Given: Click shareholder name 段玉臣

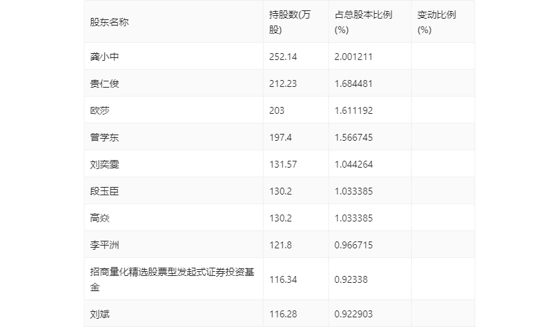Looking at the screenshot, I should [100, 191].
